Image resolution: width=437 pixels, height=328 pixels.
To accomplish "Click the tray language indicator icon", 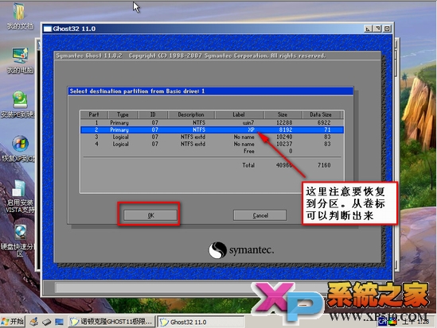I will click(x=382, y=322).
